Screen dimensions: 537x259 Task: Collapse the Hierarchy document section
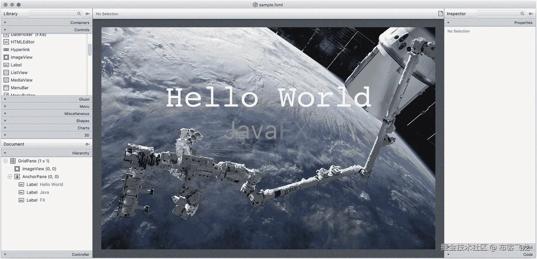(x=5, y=153)
